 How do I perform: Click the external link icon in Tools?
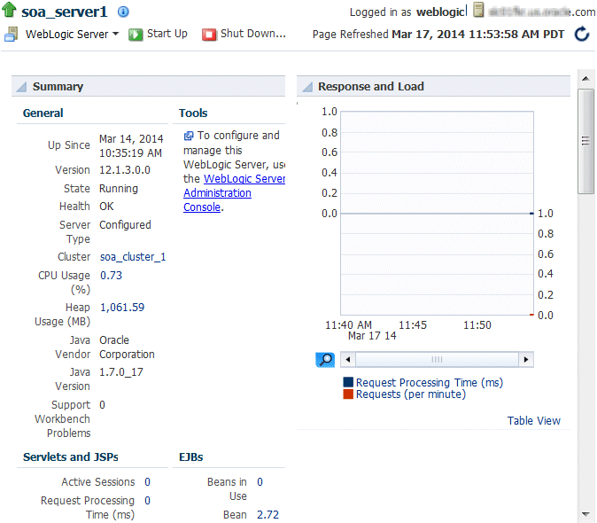pos(189,136)
